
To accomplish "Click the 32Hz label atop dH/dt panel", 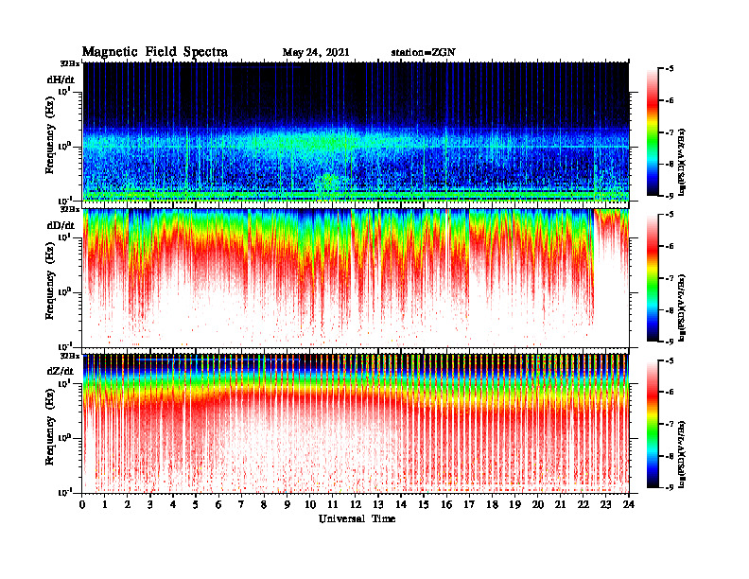I will tap(69, 63).
